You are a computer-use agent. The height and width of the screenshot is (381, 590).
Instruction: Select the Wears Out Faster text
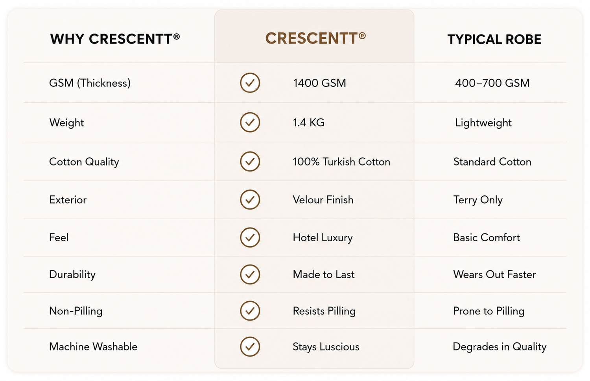pos(494,274)
